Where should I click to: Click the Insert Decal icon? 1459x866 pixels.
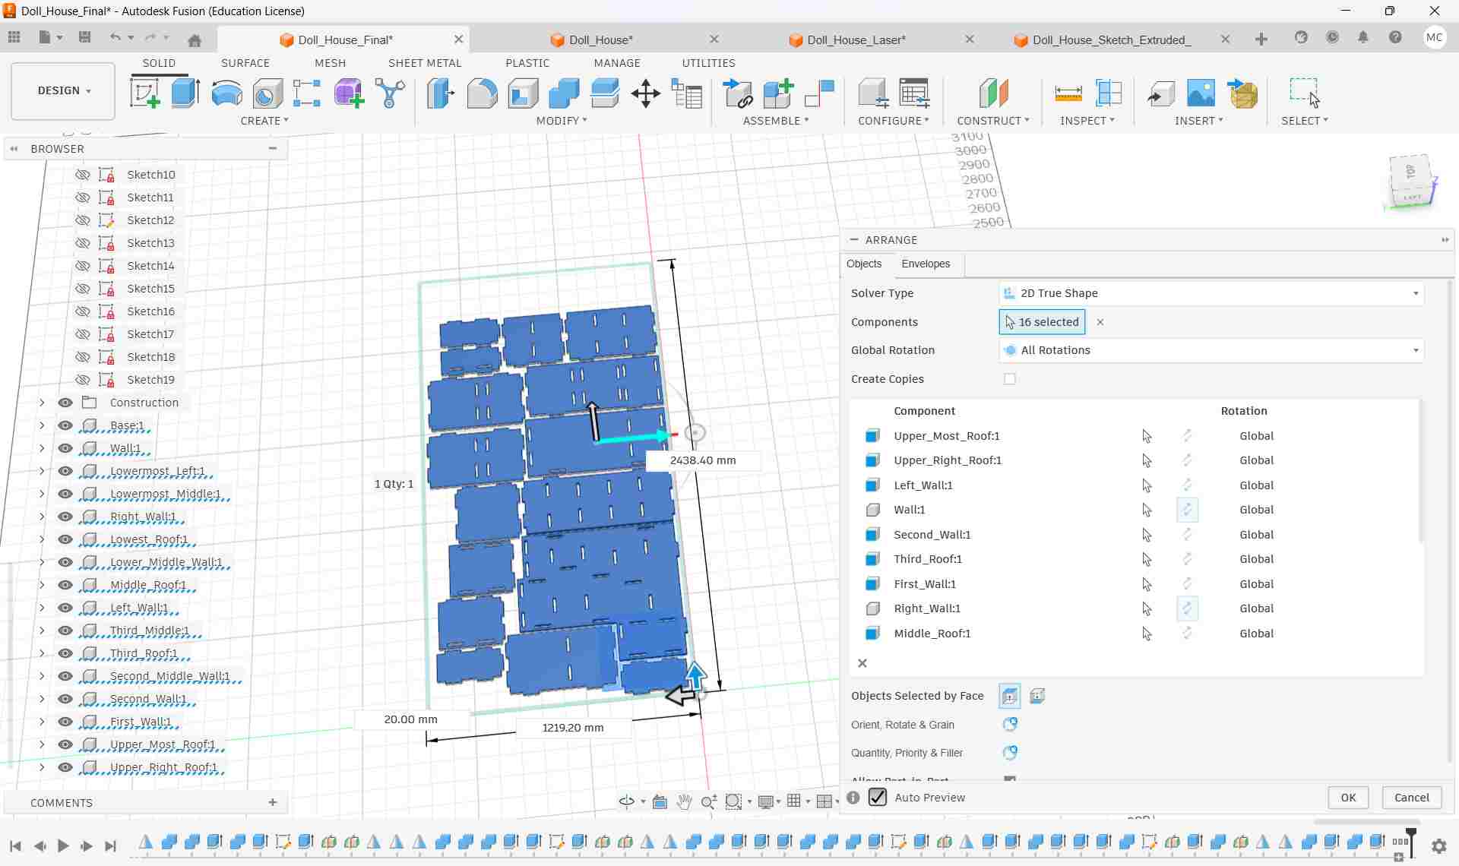[1201, 93]
